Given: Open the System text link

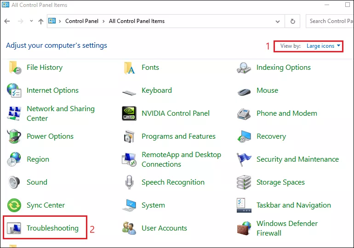Looking at the screenshot, I should (x=153, y=205).
